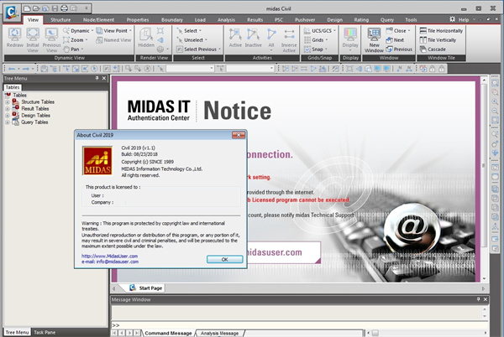Toggle Hidden render view
This screenshot has width=504, height=337.
(146, 38)
